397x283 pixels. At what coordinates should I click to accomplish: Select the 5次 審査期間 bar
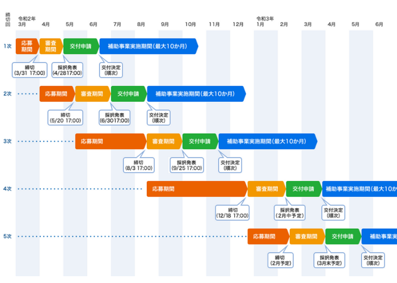pyautogui.click(x=306, y=236)
